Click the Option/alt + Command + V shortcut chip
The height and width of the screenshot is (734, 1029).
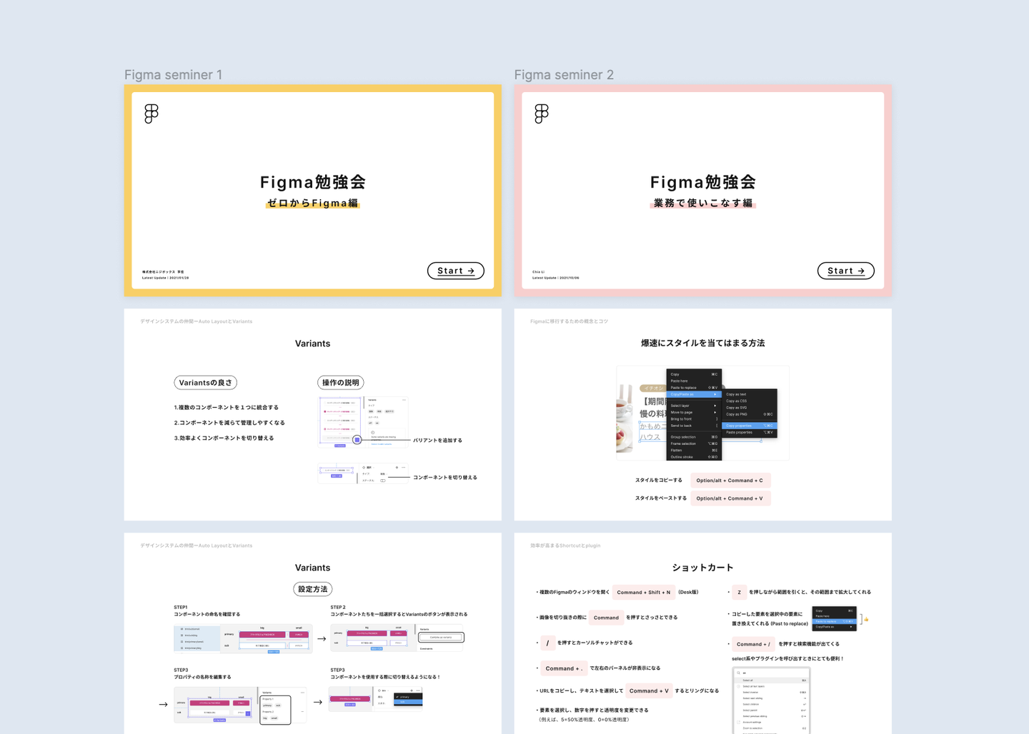coord(730,498)
